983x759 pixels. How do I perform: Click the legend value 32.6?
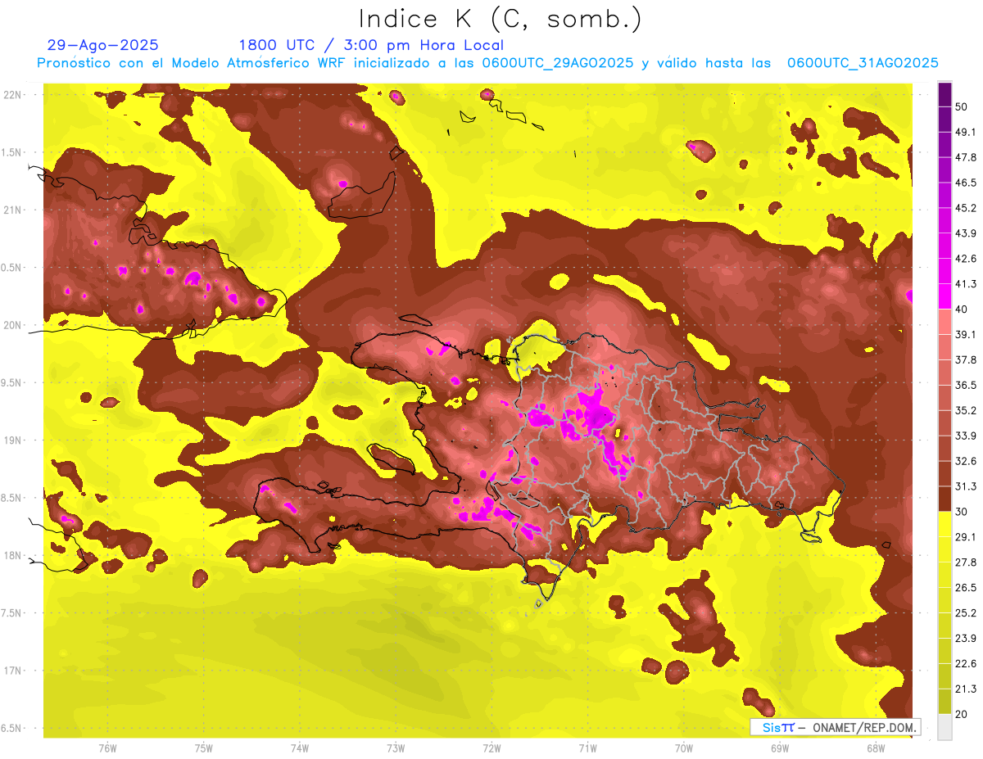coord(966,461)
